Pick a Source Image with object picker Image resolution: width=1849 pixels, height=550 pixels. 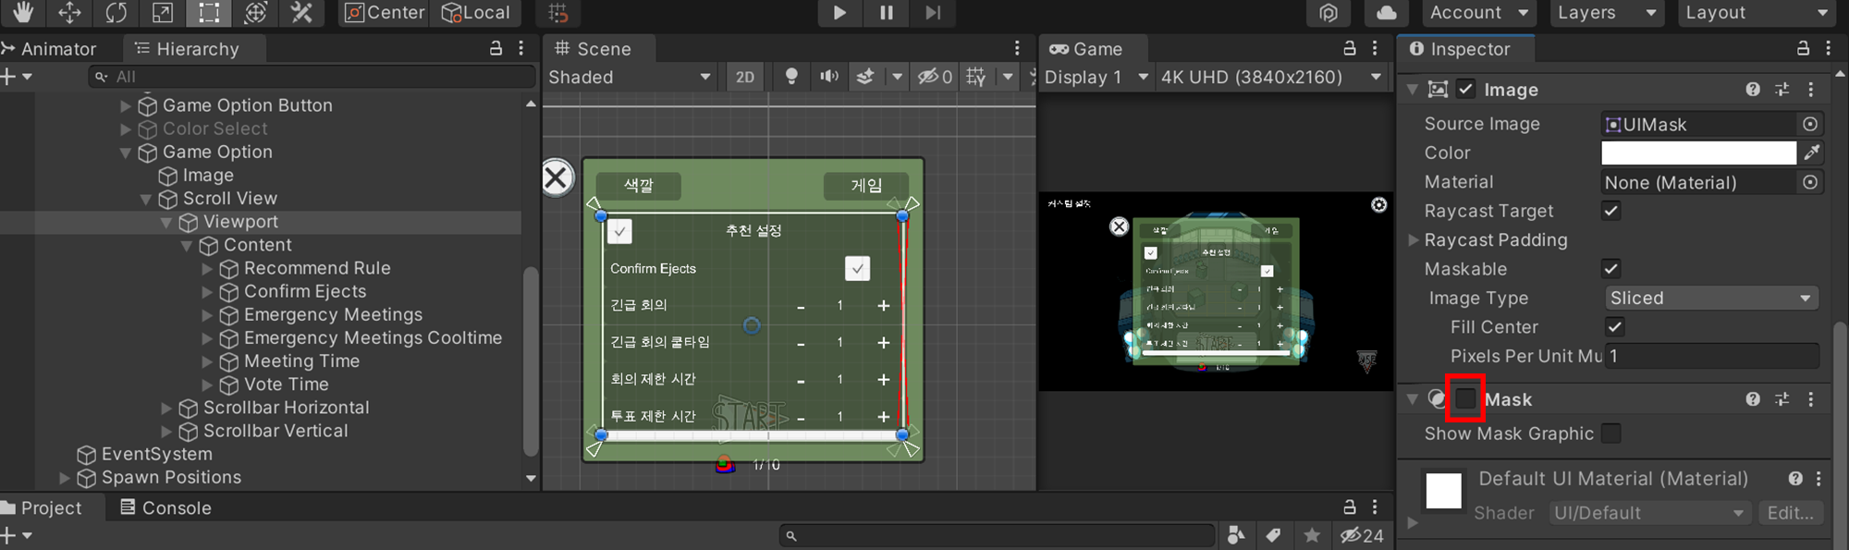(1810, 124)
